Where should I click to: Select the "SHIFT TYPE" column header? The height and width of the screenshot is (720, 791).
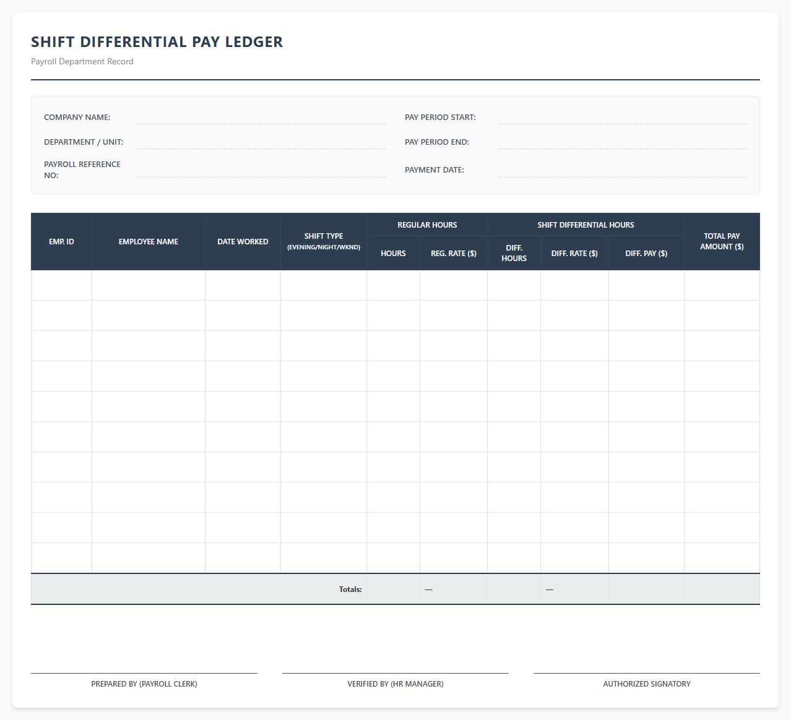point(324,242)
